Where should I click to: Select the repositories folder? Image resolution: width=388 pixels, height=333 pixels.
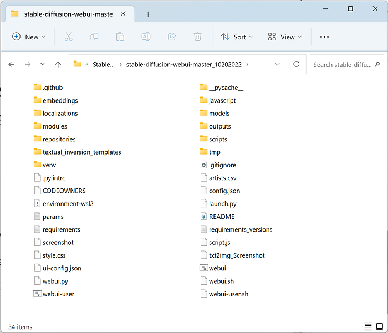(54, 139)
